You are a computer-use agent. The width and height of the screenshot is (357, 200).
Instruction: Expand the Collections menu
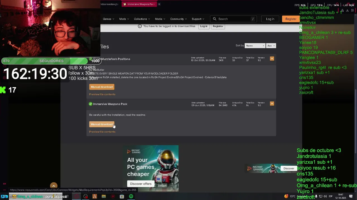(142, 19)
